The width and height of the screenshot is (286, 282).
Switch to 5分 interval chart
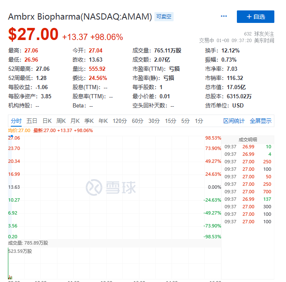pos(185,121)
